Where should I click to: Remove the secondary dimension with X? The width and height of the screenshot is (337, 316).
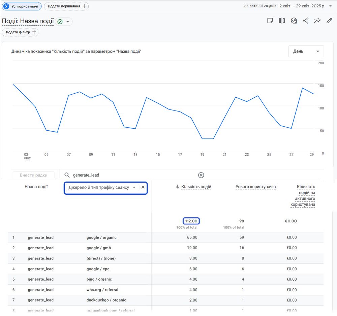pyautogui.click(x=143, y=187)
